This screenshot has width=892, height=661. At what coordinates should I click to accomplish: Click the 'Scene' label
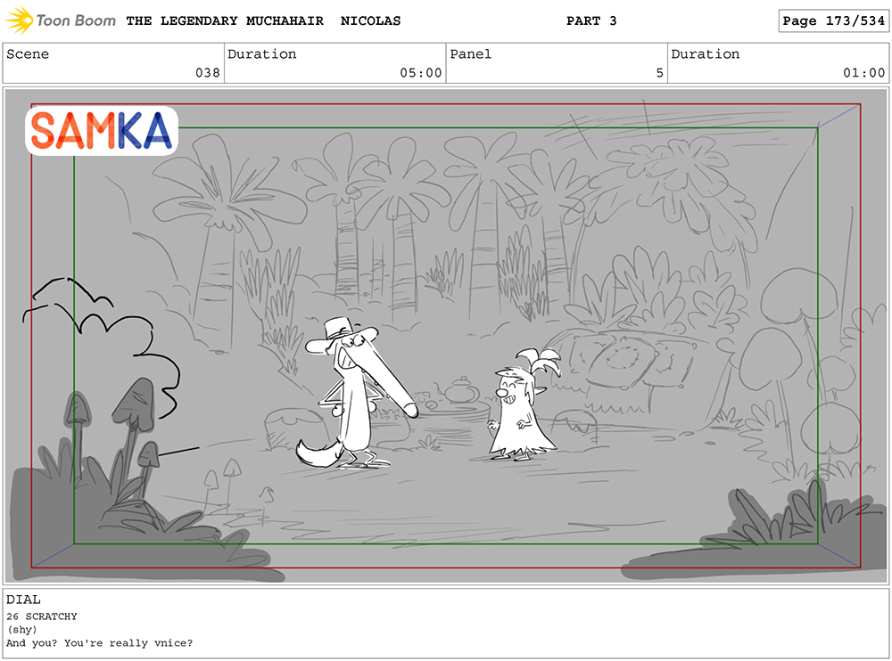click(x=28, y=54)
